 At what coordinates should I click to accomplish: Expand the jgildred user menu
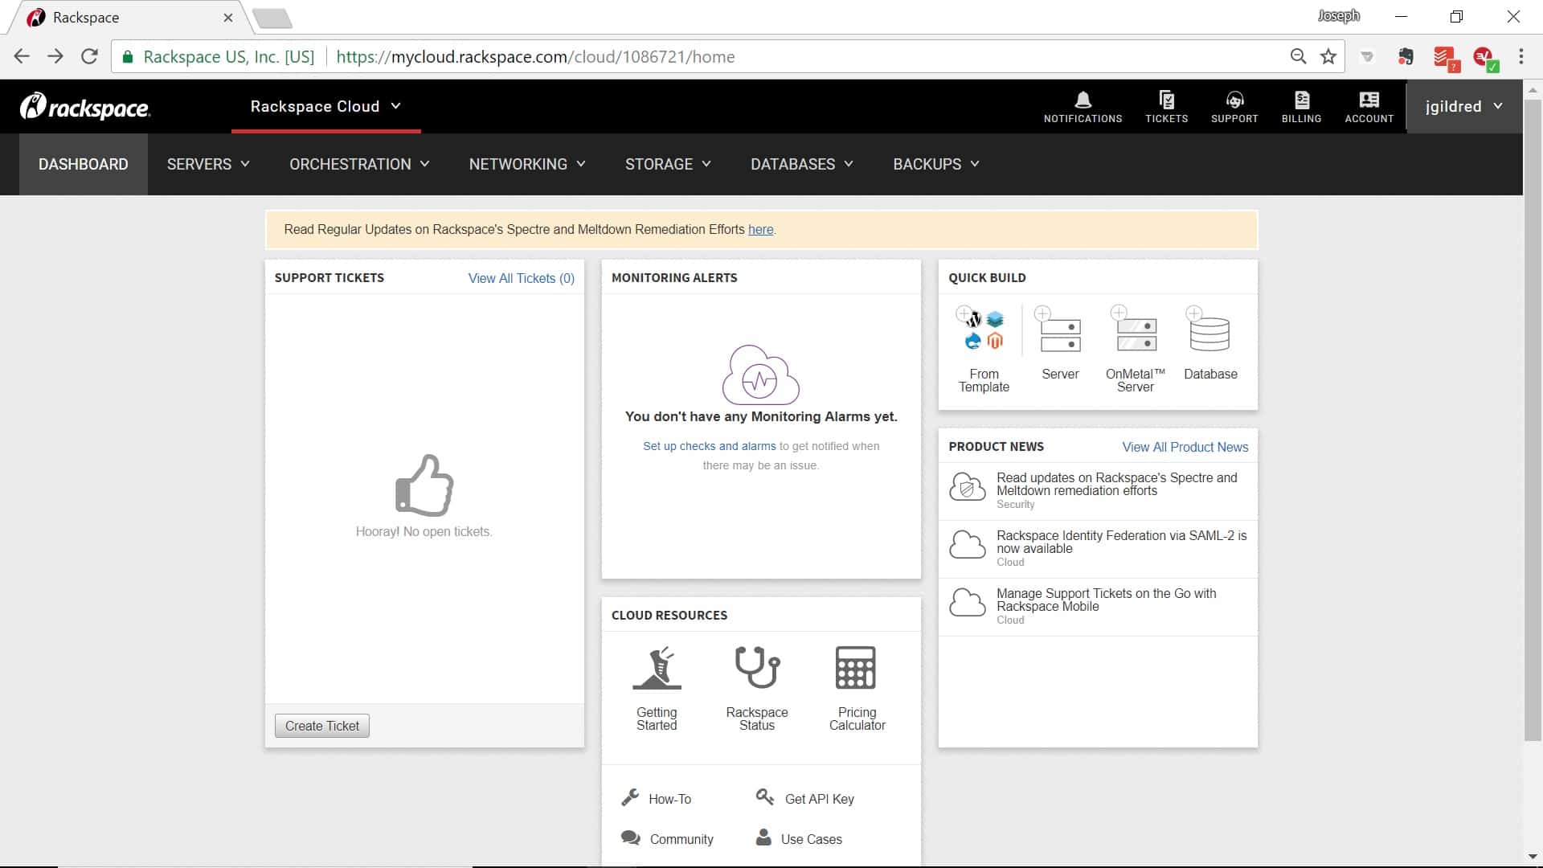pos(1463,106)
